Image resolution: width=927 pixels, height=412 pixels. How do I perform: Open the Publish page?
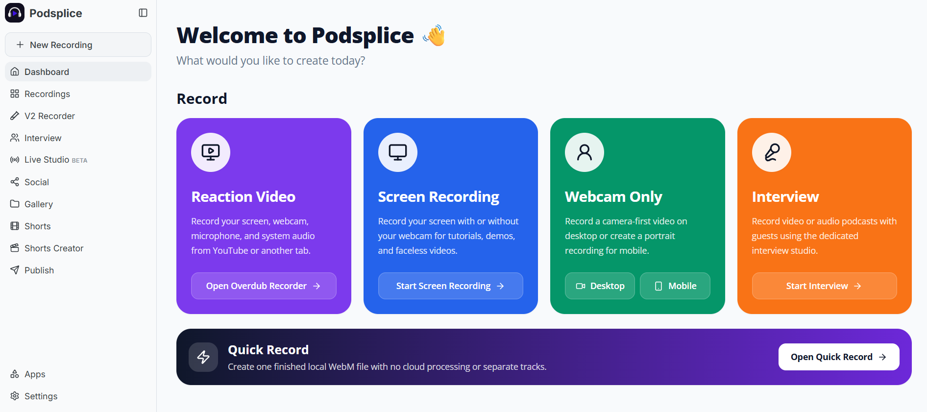(x=78, y=270)
